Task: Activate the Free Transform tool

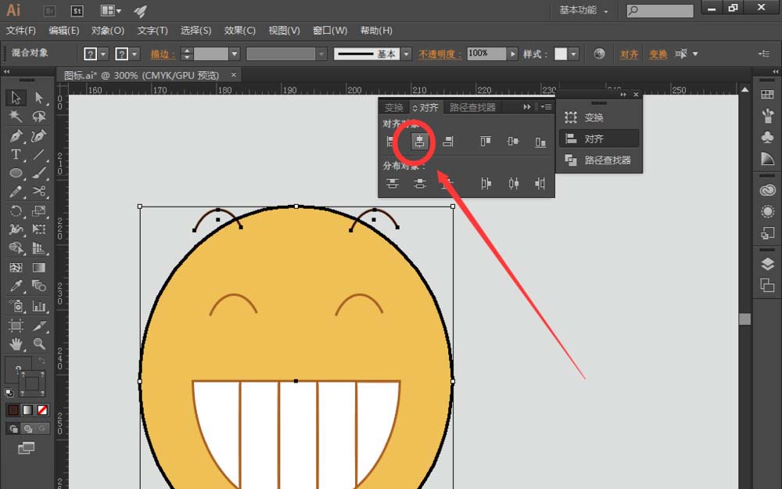Action: coord(39,229)
